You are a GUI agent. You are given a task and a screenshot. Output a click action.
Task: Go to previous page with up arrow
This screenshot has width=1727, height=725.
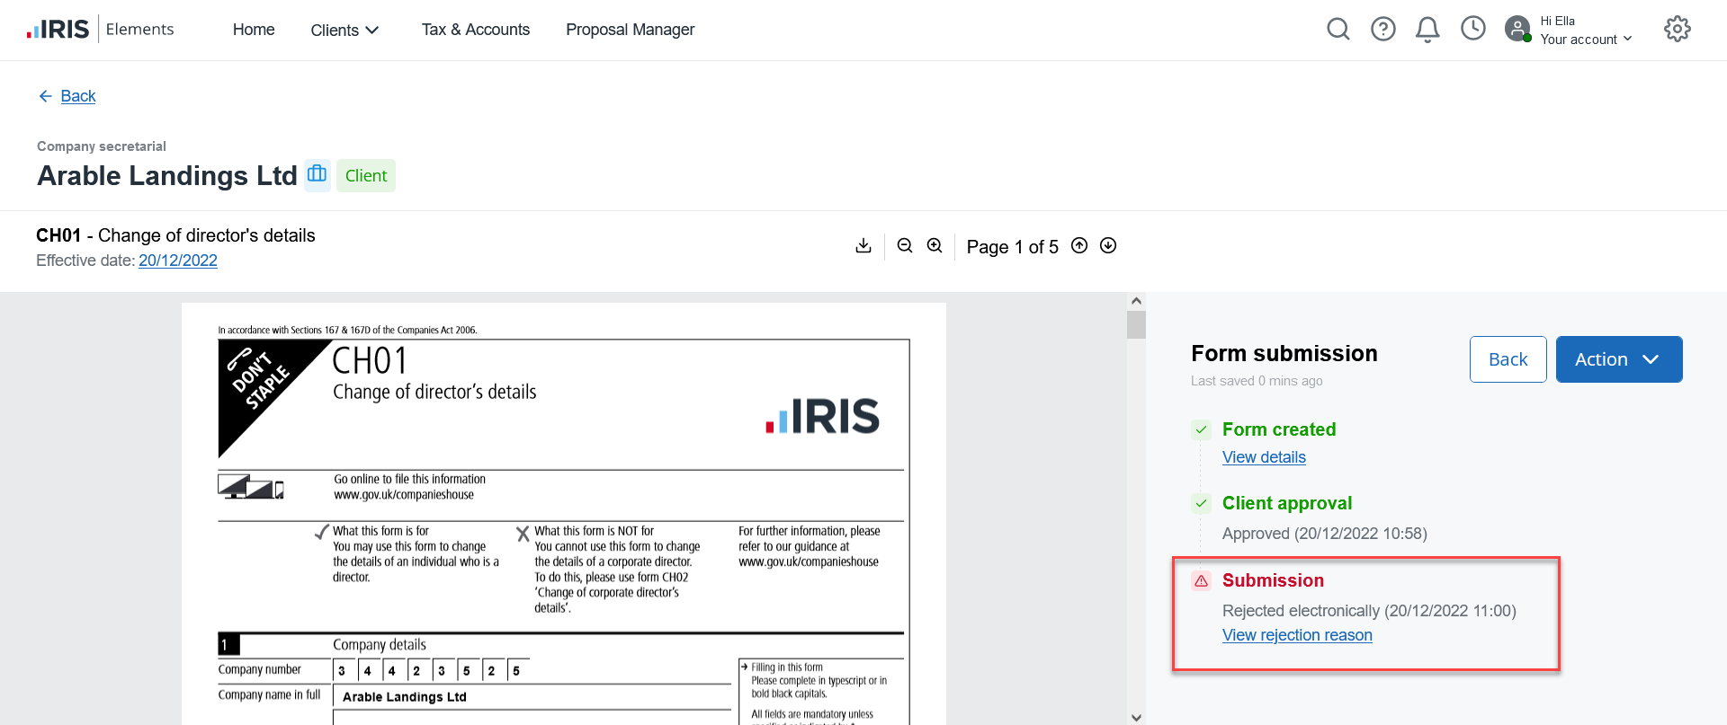[1079, 246]
